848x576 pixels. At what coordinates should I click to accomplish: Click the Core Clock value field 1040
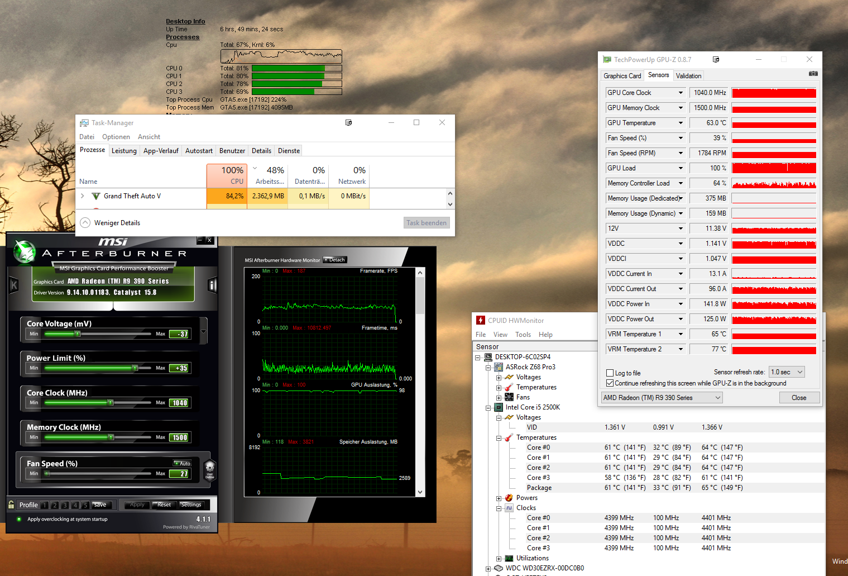click(x=179, y=403)
